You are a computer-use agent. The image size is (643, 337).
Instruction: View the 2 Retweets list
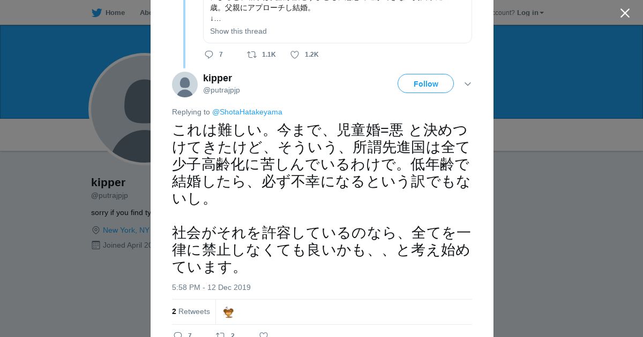pyautogui.click(x=191, y=311)
